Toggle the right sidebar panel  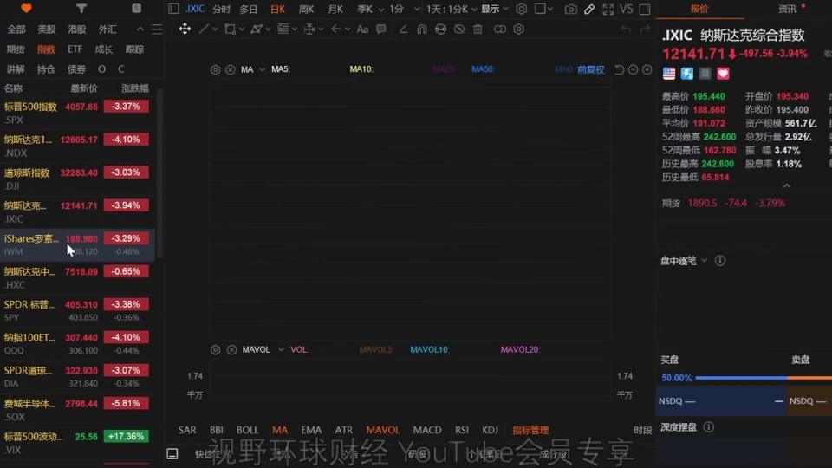click(645, 9)
